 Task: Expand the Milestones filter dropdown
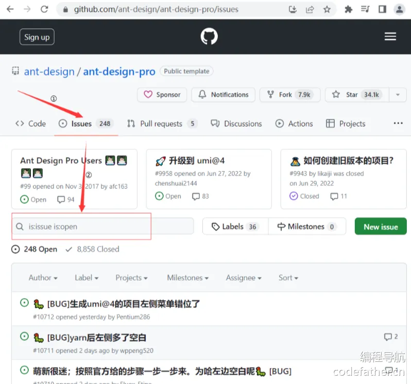point(187,277)
